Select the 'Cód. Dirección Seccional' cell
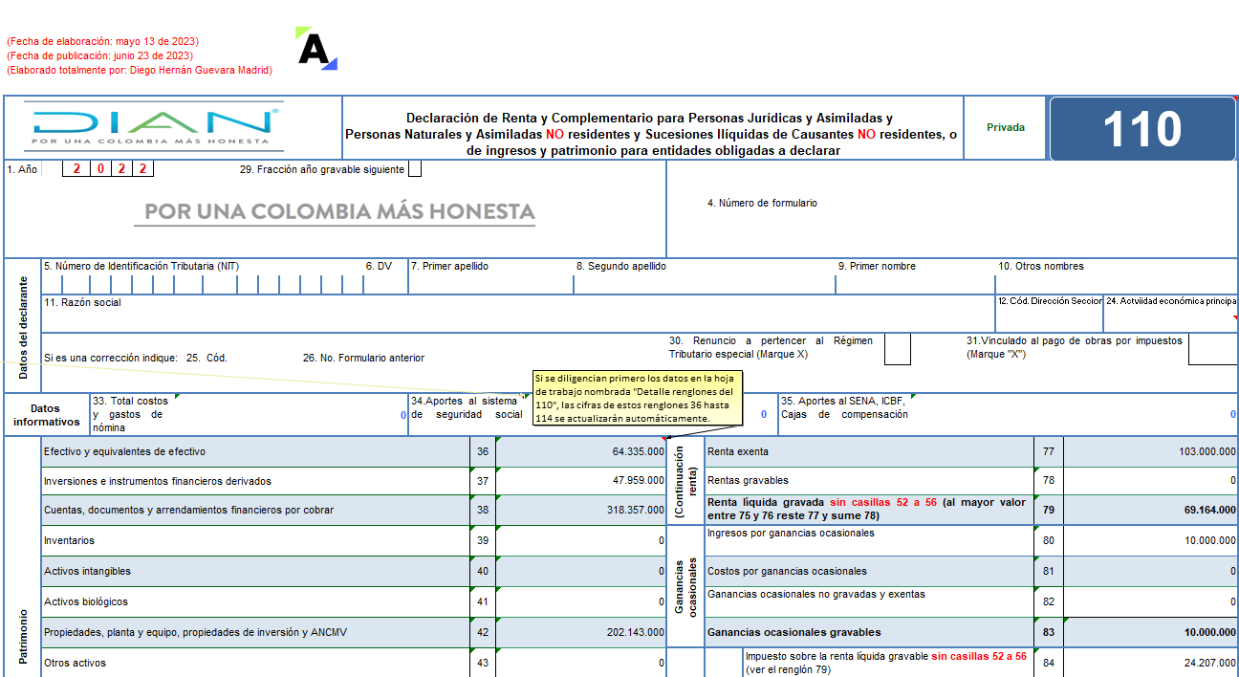Viewport: 1239px width, 677px height. point(1049,314)
